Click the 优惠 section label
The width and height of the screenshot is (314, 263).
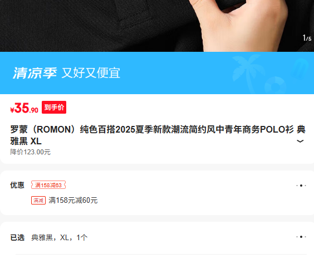coord(17,185)
